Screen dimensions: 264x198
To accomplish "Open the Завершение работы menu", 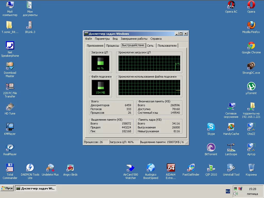I will coord(134,39).
